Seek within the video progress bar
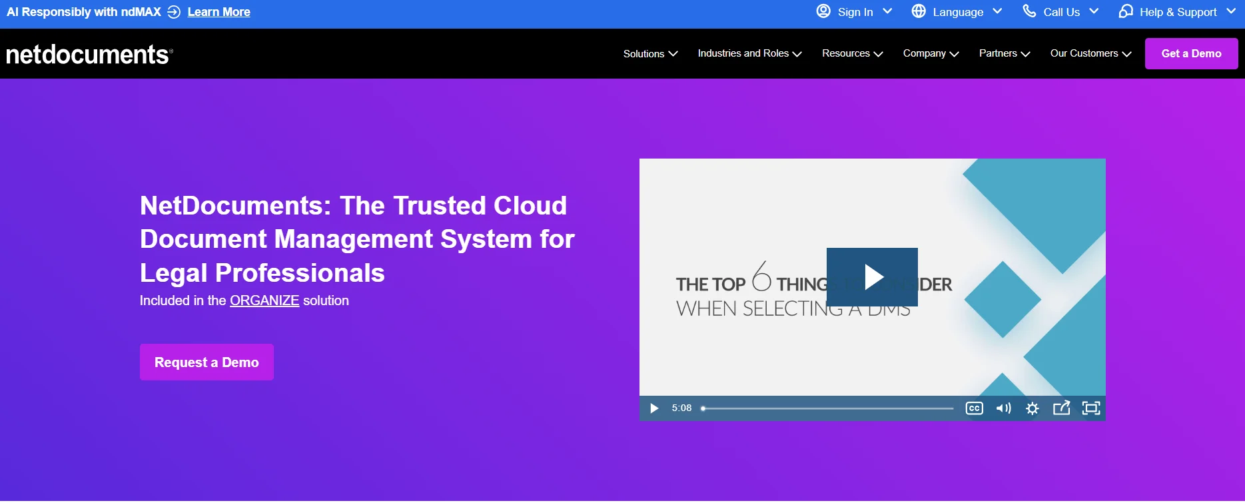The width and height of the screenshot is (1245, 503). (827, 408)
